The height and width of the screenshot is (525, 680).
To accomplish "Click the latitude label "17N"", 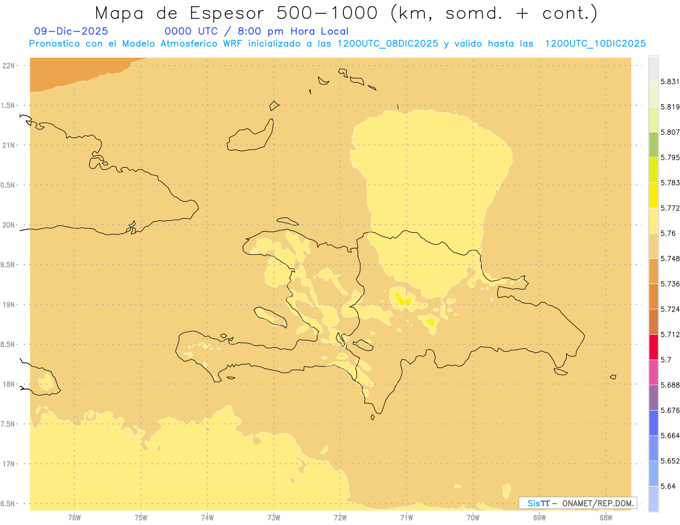I will point(8,464).
